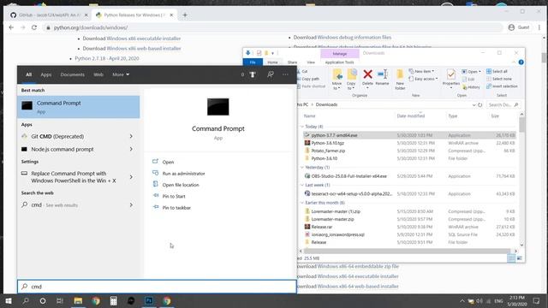Choose Run as administrator

[183, 174]
